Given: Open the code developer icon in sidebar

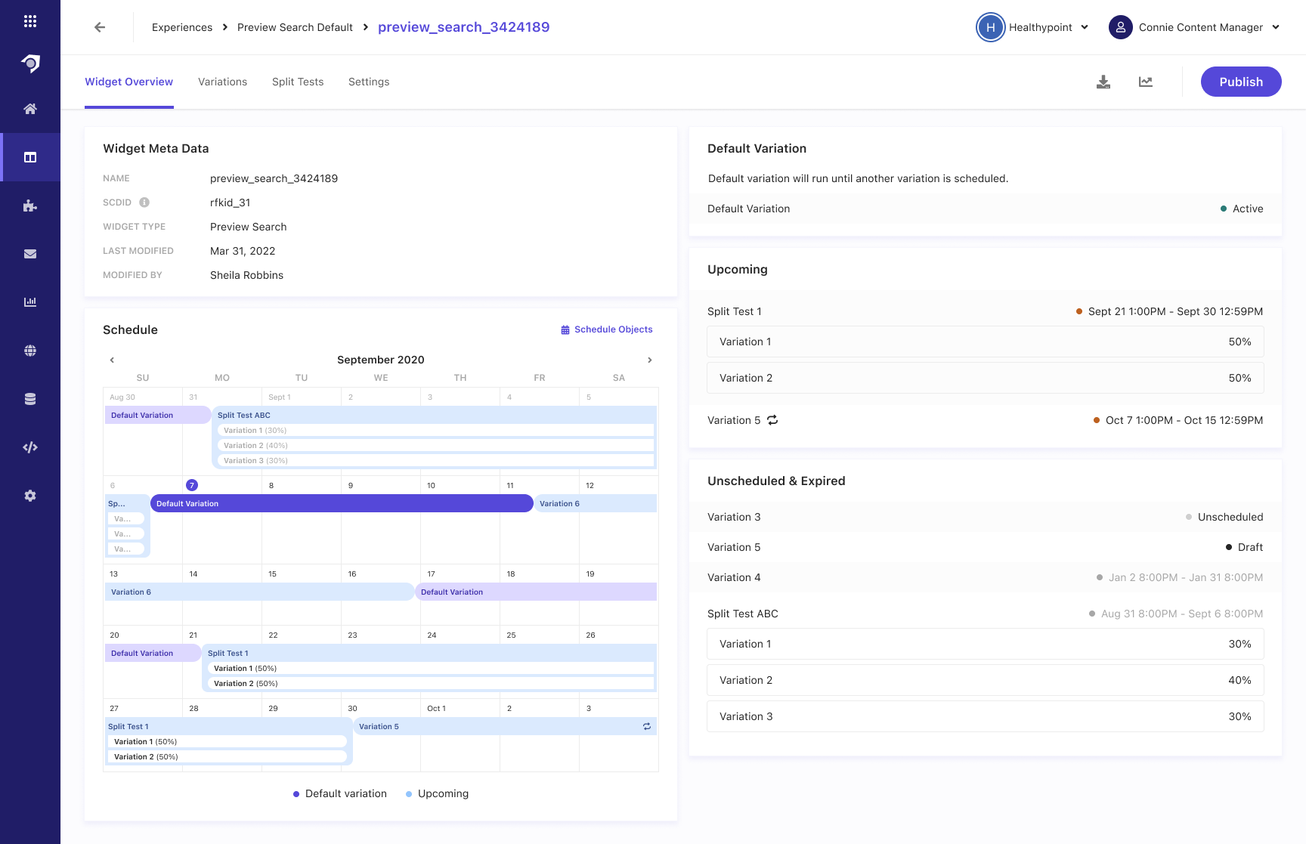Looking at the screenshot, I should pyautogui.click(x=30, y=447).
